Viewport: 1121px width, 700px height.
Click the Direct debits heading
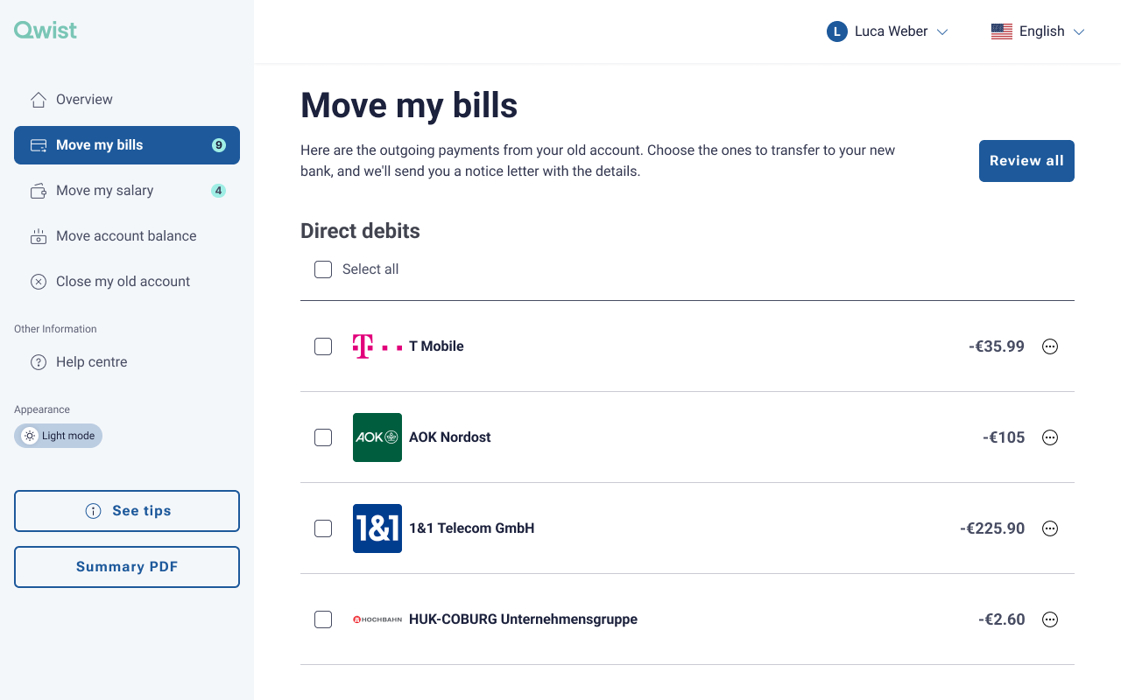360,231
